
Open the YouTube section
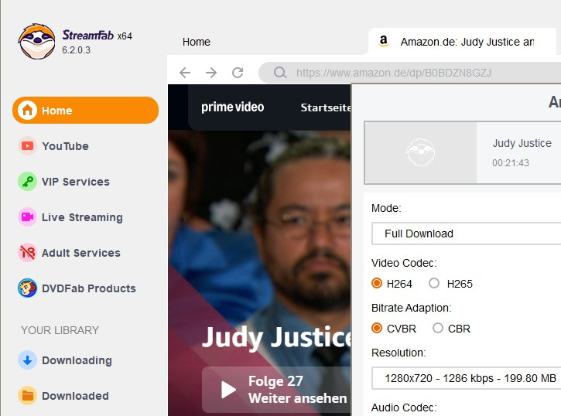[x=65, y=146]
